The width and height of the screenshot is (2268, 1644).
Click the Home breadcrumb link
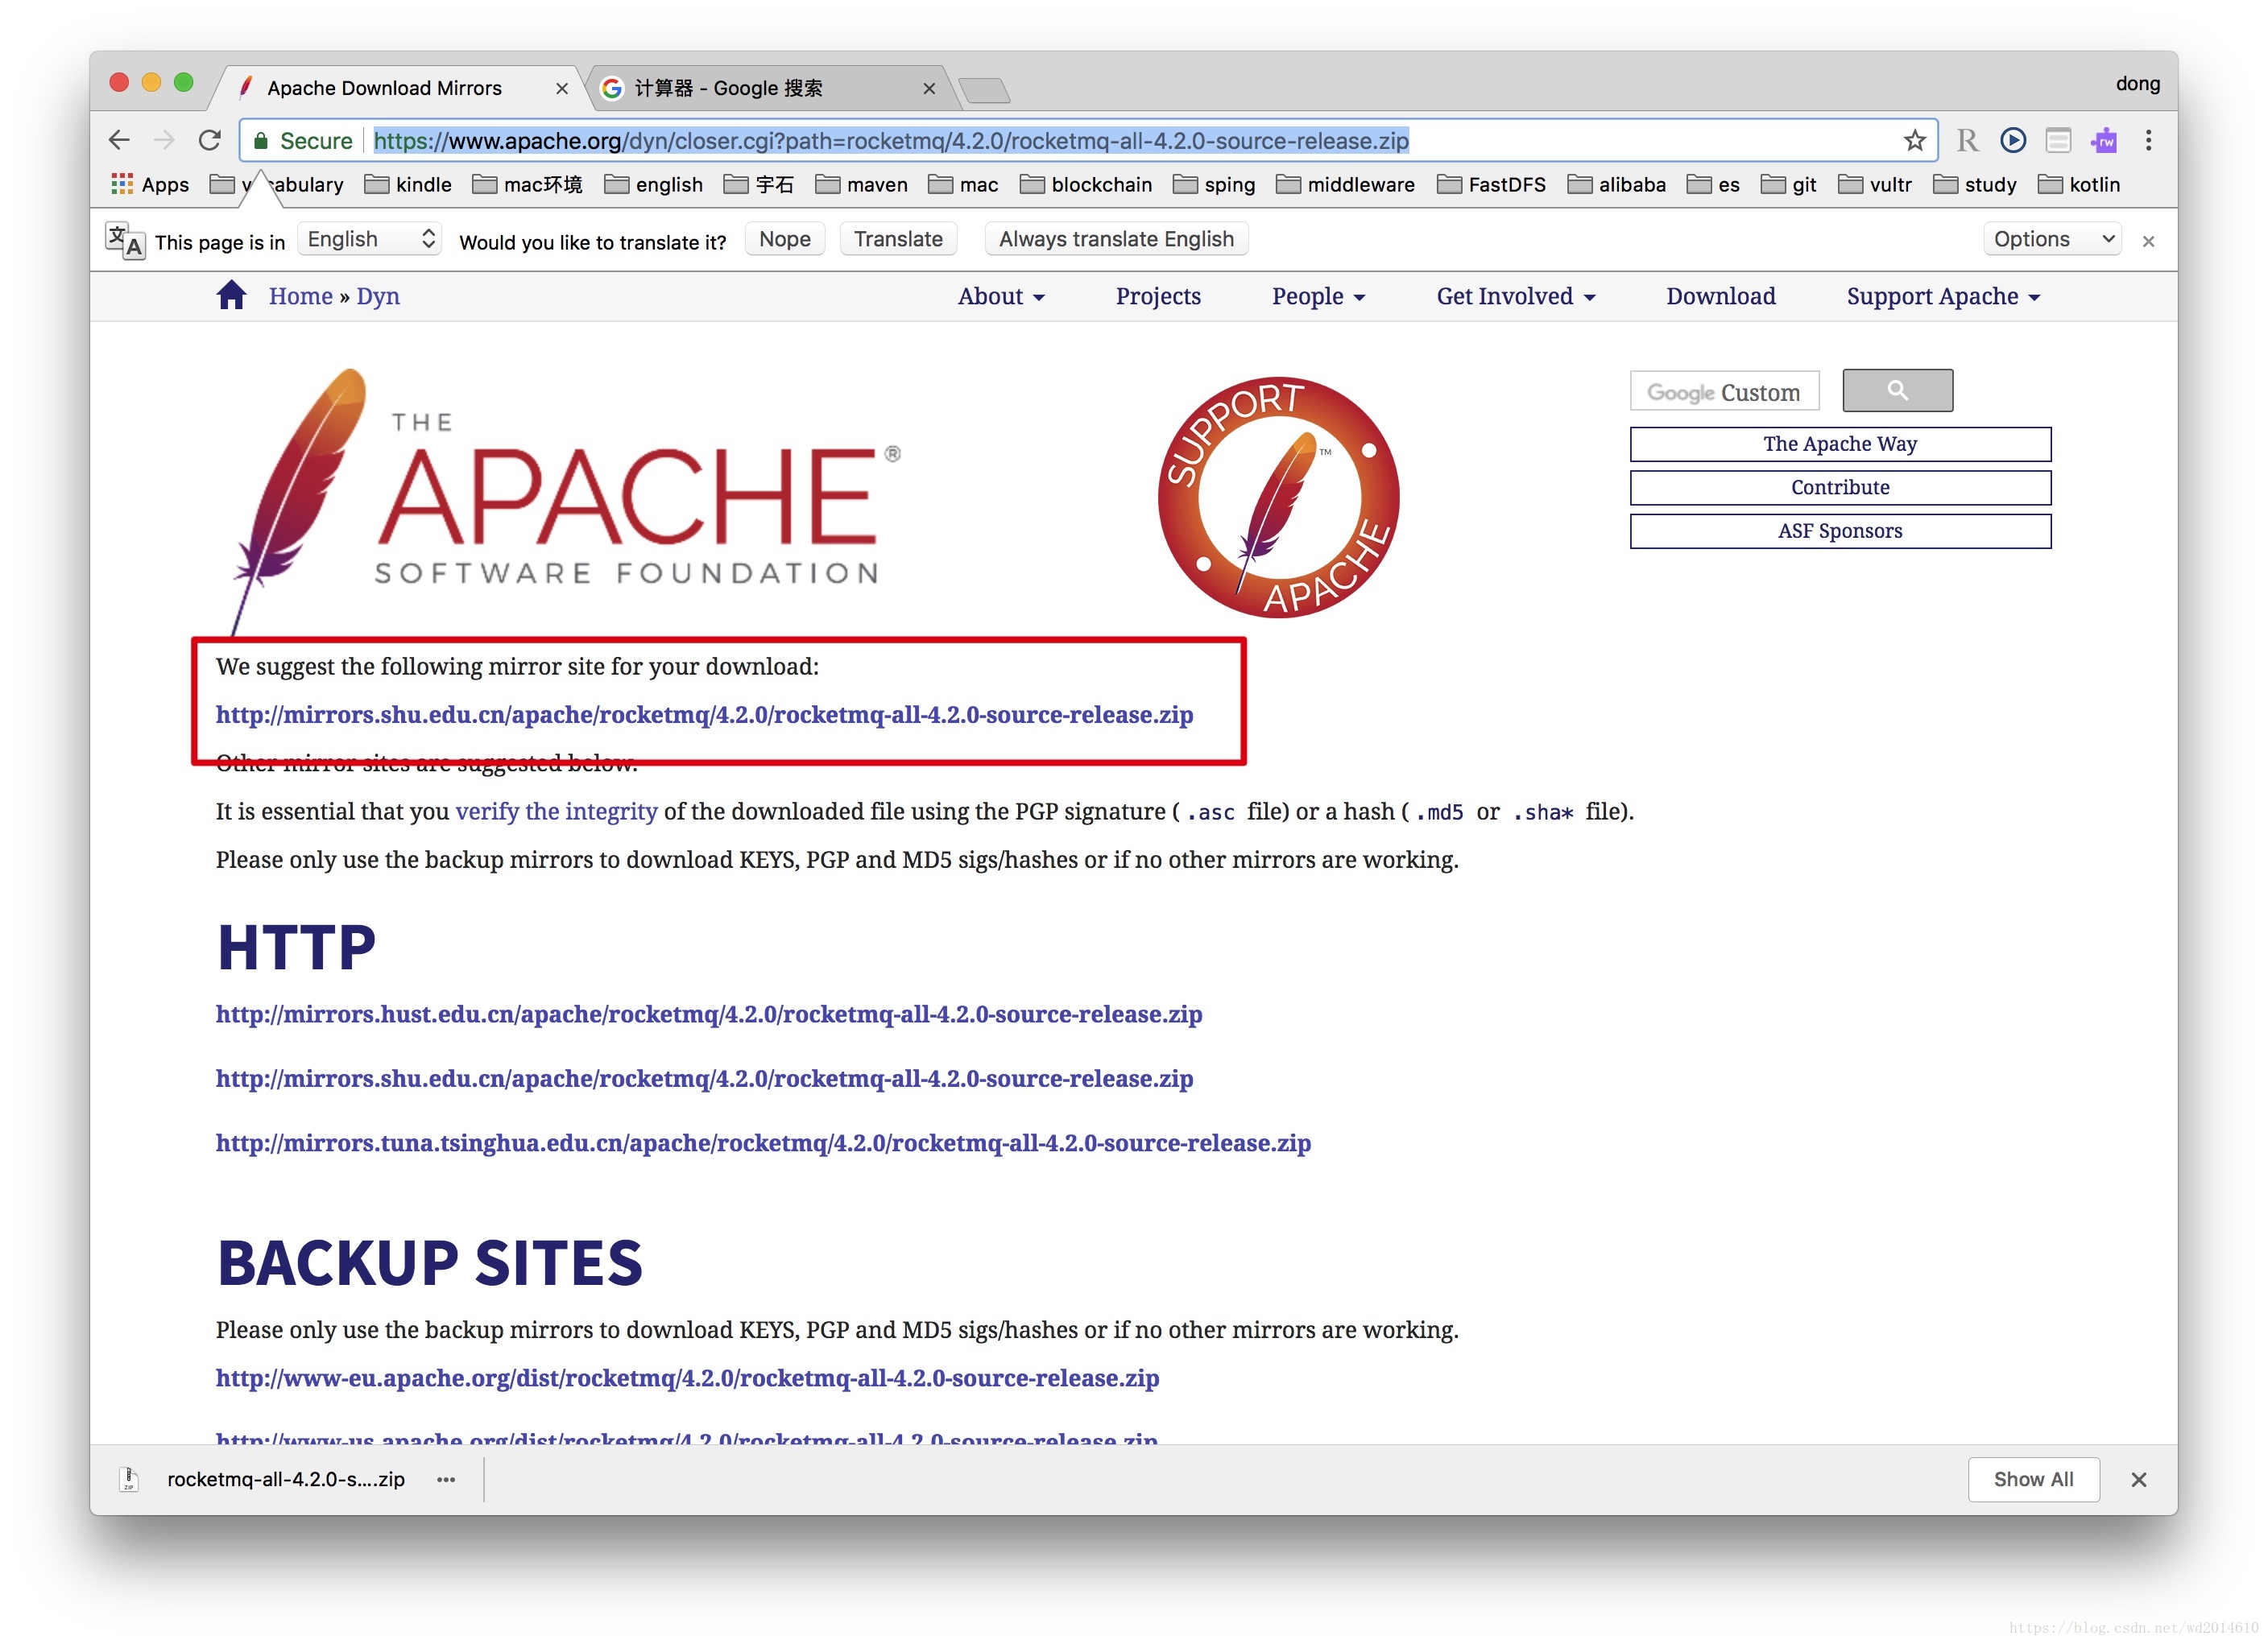pyautogui.click(x=300, y=295)
